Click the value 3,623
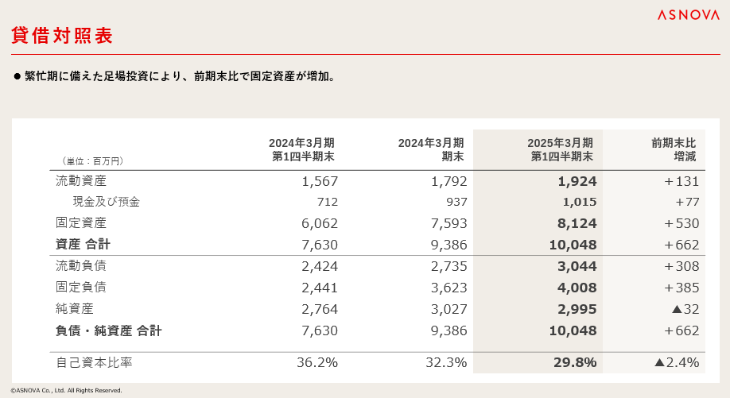This screenshot has height=398, width=730. click(x=448, y=288)
